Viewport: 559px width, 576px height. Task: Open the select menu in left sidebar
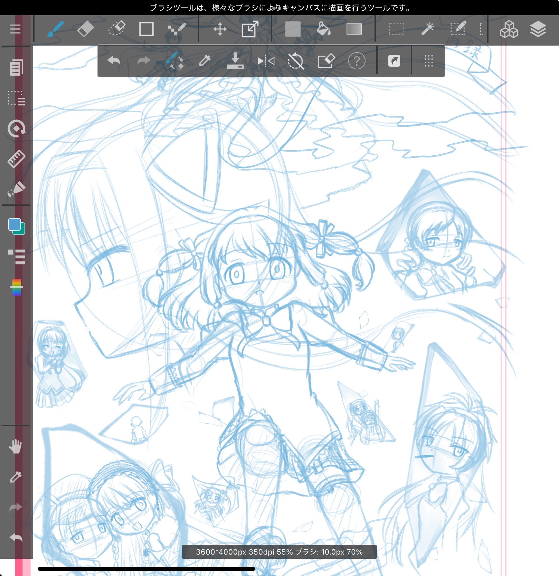(x=16, y=98)
